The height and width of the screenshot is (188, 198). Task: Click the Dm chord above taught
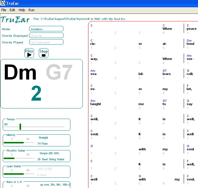93,101
